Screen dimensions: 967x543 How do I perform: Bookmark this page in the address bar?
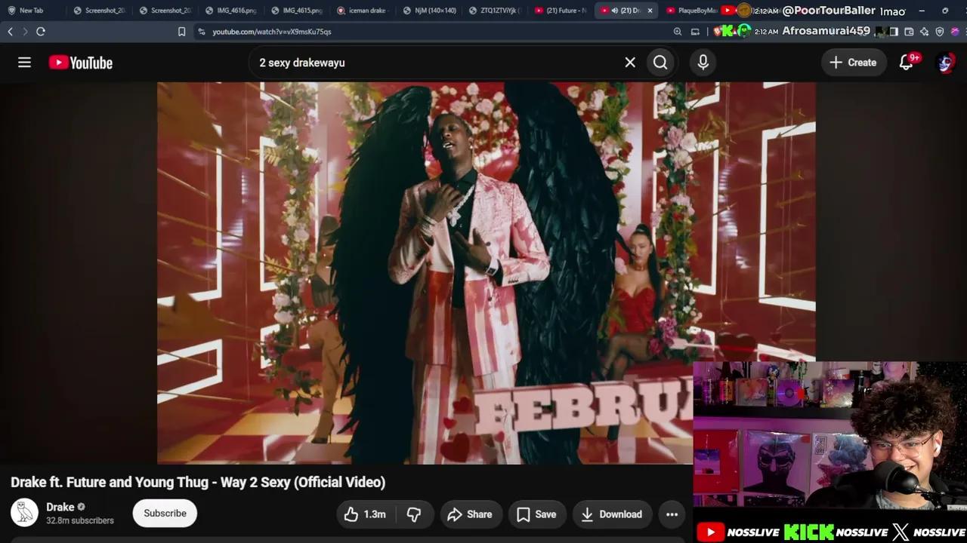coord(181,32)
